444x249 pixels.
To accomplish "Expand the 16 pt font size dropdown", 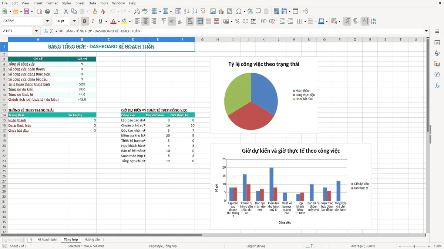I will tap(74, 21).
